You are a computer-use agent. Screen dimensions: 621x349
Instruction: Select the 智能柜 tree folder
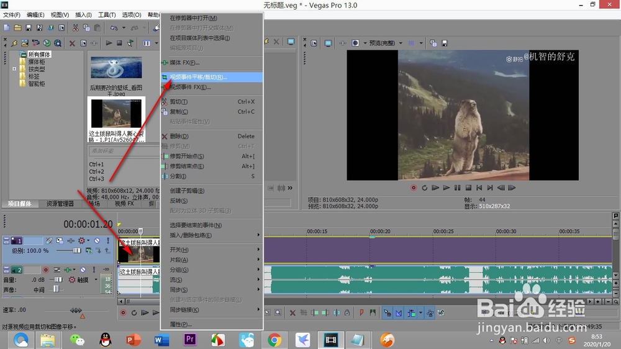click(x=37, y=84)
